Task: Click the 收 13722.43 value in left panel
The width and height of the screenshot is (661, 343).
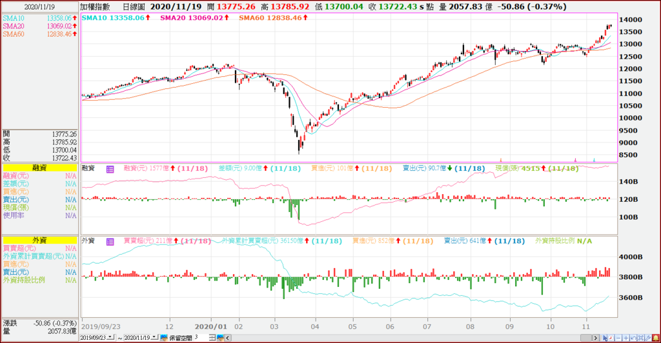Action: point(65,158)
